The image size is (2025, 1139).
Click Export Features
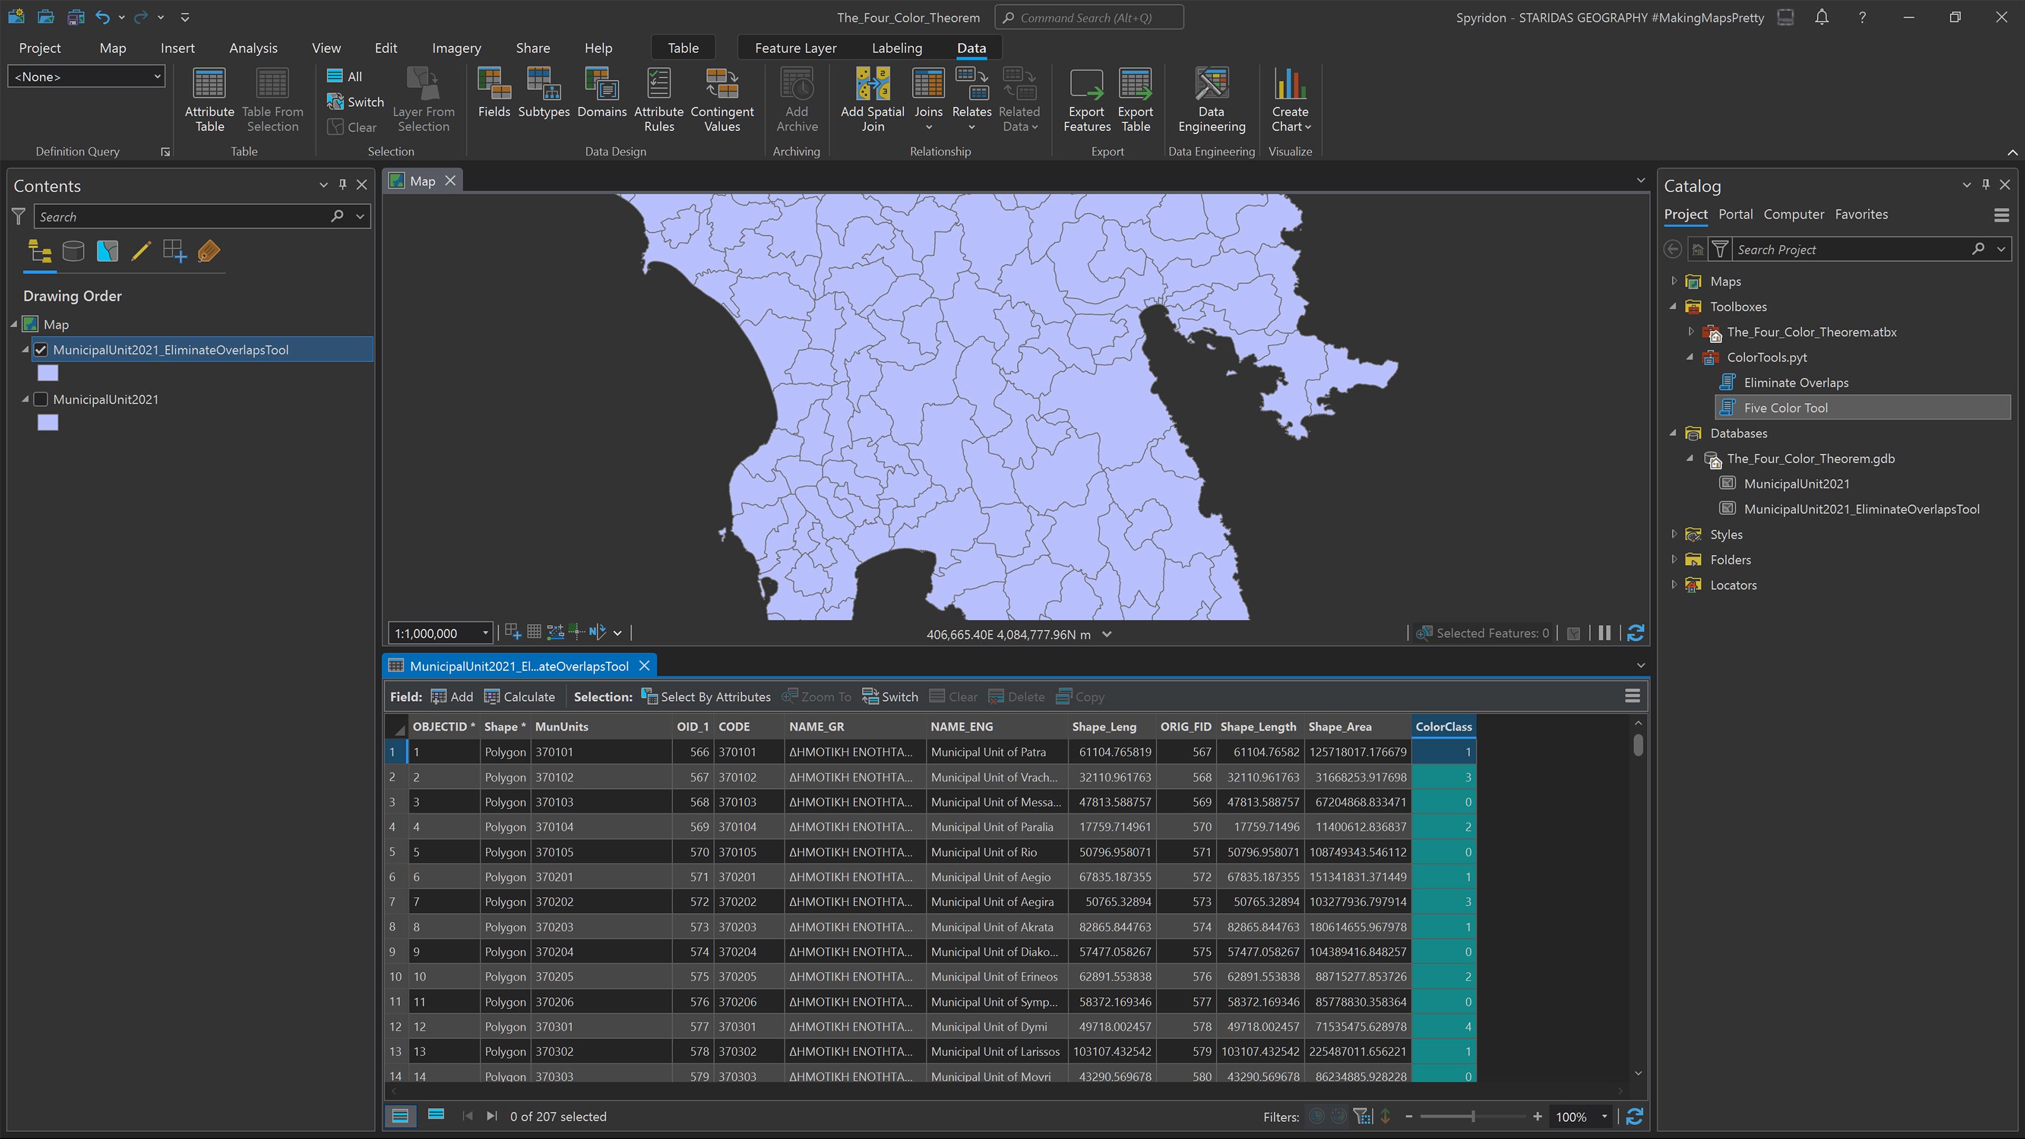click(x=1086, y=100)
